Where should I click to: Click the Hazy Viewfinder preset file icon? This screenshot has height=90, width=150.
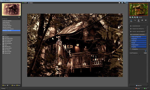point(3,42)
